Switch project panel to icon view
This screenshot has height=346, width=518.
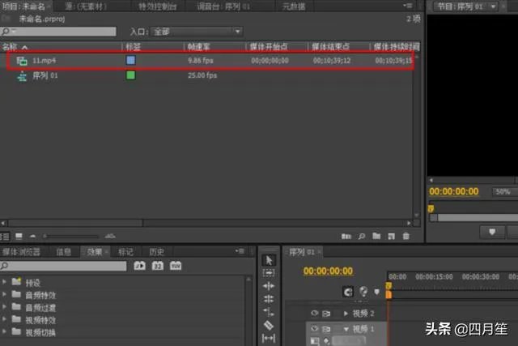pos(19,236)
